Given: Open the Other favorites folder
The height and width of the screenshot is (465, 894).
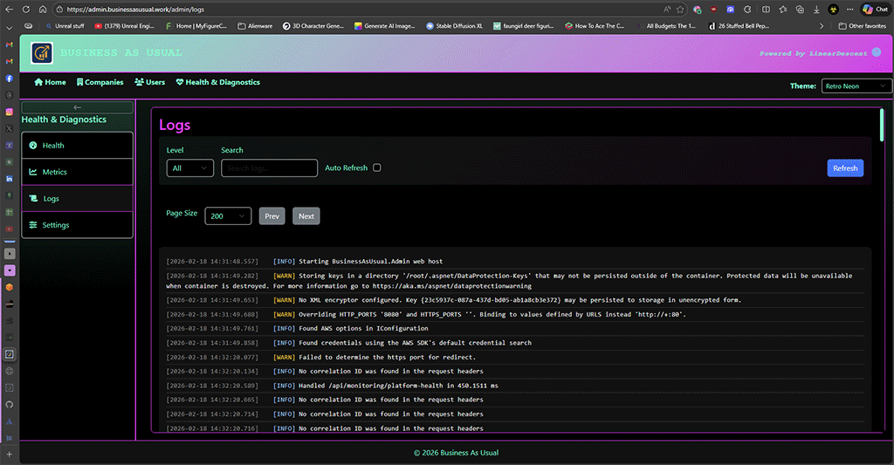Looking at the screenshot, I should click(x=863, y=26).
